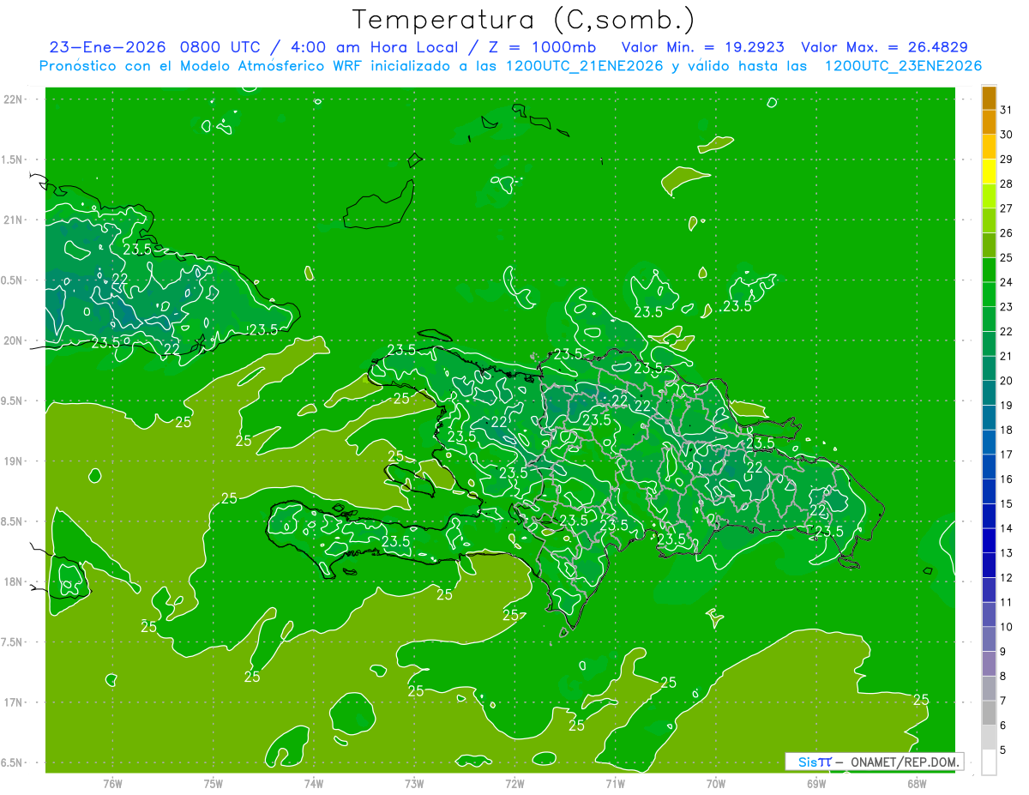Click the "74W" longitude axis label
This screenshot has width=1029, height=795.
pos(314,784)
